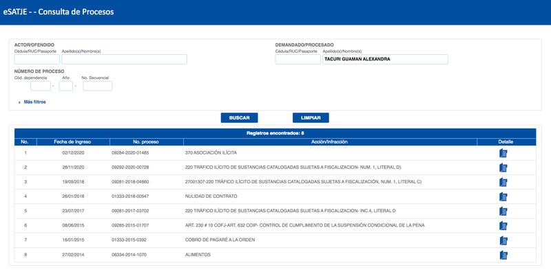Image resolution: width=551 pixels, height=274 pixels.
Task: Click date 28/11/2020
Action: tap(73, 168)
